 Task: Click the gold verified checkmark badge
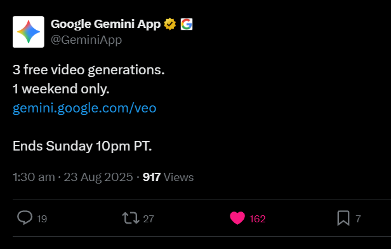(170, 24)
